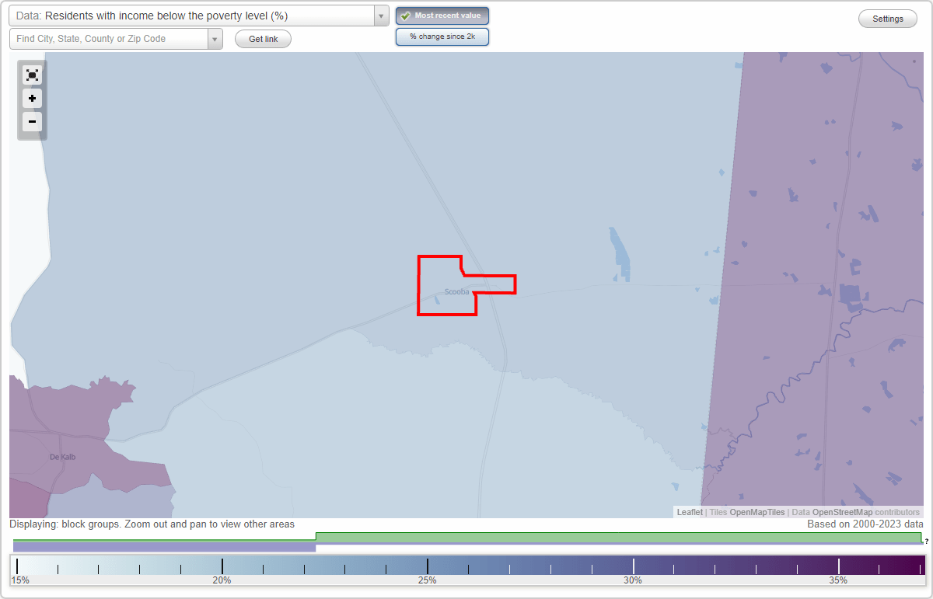Open the Find City, State, County selector
This screenshot has height=599, width=933.
(x=109, y=38)
